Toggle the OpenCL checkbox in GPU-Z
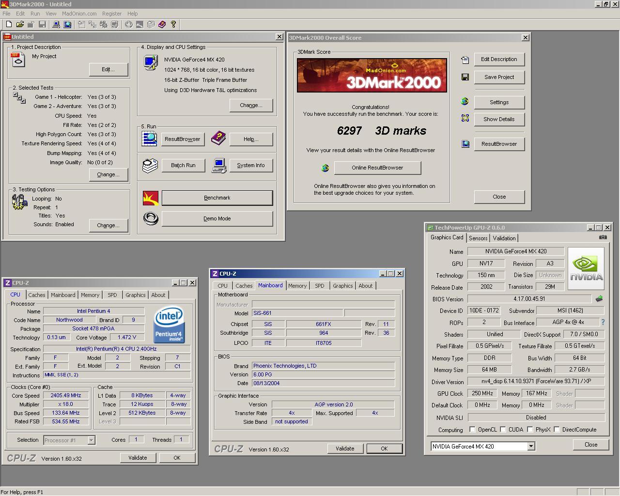The image size is (620, 496). [472, 430]
